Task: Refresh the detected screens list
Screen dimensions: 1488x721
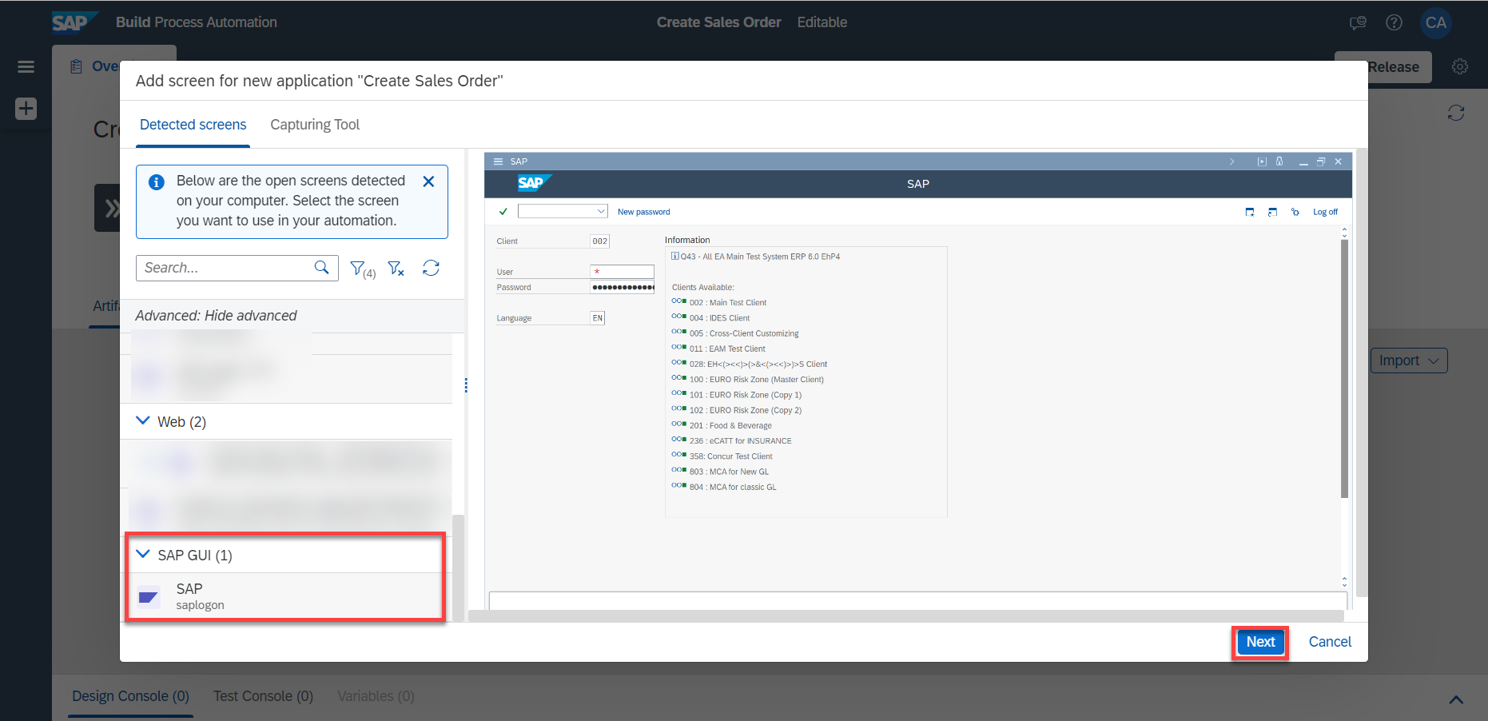Action: 431,268
